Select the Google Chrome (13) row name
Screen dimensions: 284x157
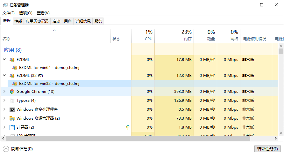coord(36,92)
